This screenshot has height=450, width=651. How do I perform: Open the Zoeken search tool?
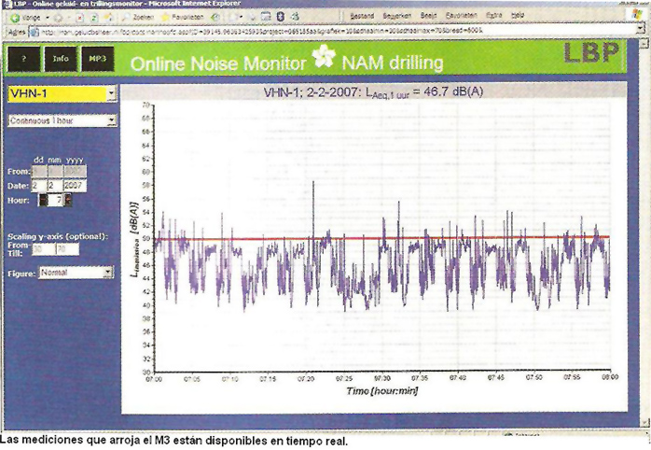click(138, 18)
